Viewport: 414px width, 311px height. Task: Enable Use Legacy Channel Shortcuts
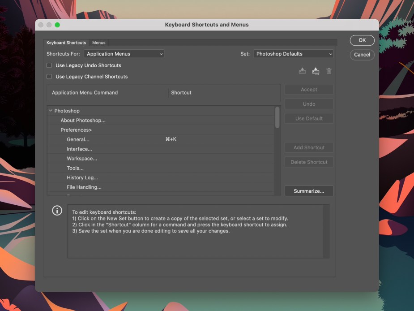point(49,77)
